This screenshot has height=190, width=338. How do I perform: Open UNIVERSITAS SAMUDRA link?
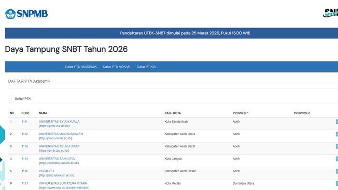tap(56, 159)
